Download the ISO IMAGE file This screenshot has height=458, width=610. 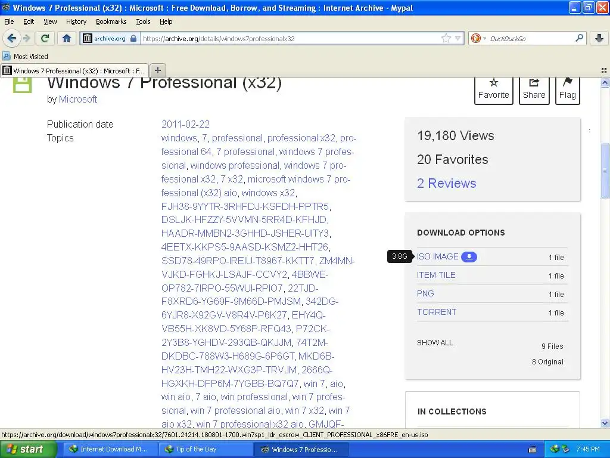438,256
